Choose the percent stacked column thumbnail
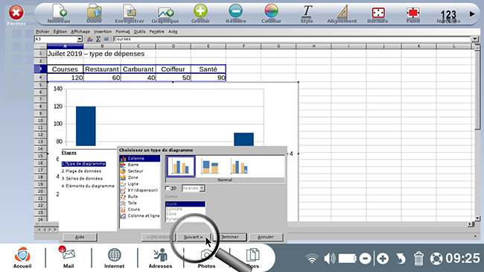 pyautogui.click(x=239, y=166)
